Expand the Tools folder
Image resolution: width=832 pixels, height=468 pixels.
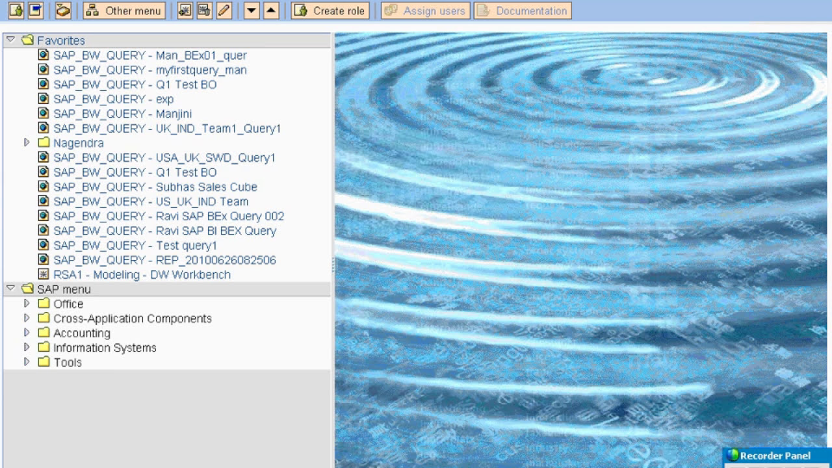pos(27,362)
